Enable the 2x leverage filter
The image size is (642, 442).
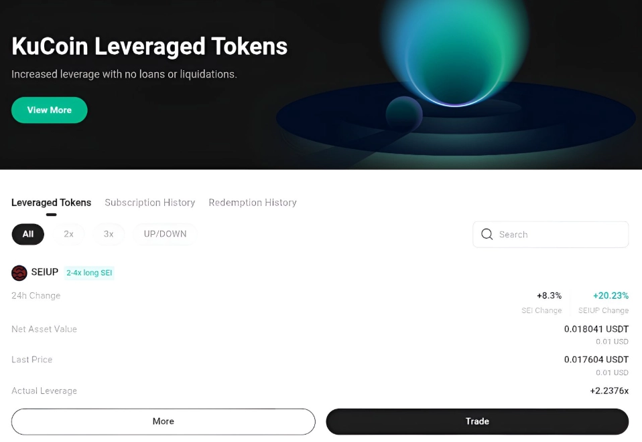(x=68, y=234)
